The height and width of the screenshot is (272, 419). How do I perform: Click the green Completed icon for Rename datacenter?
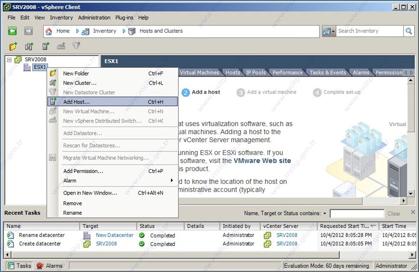[x=142, y=235]
